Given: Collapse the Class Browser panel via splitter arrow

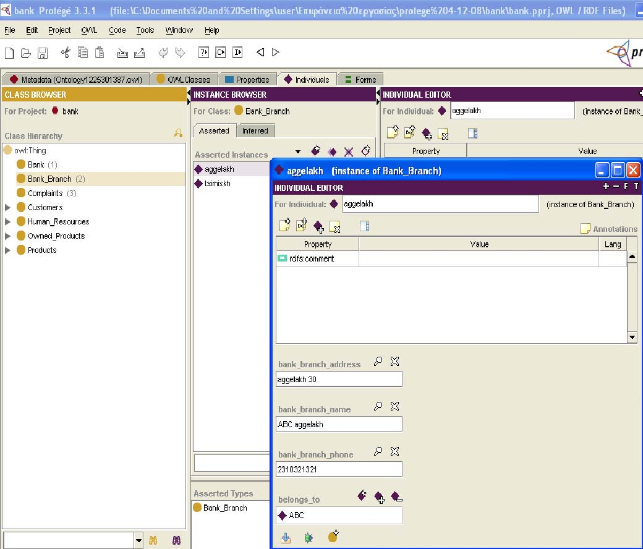Looking at the screenshot, I should 189,94.
